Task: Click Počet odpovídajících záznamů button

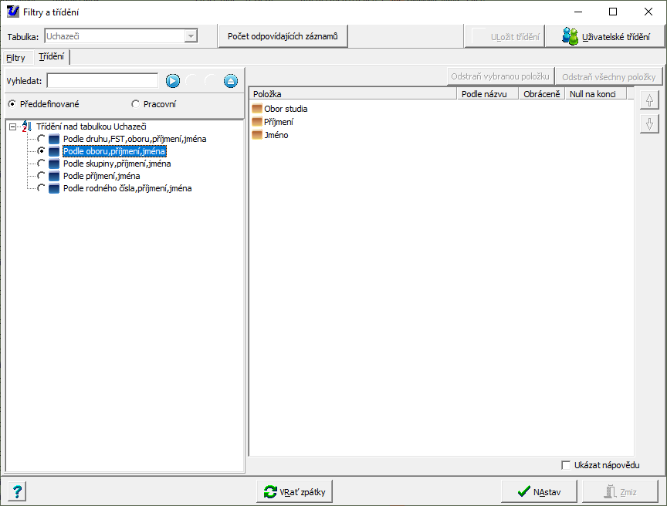Action: tap(283, 36)
